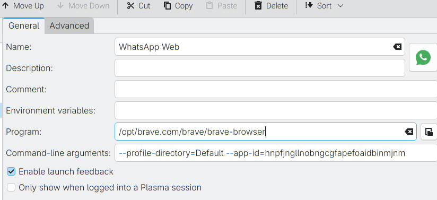Check Only show when logged into Plasma session
The height and width of the screenshot is (200, 437).
(x=11, y=187)
